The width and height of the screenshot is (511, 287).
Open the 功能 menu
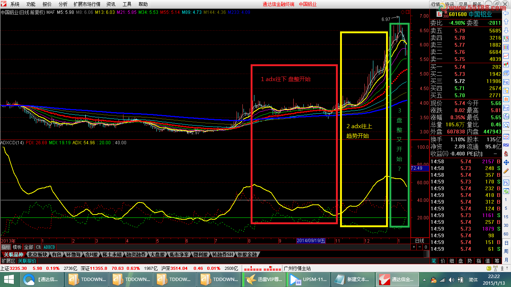31,4
